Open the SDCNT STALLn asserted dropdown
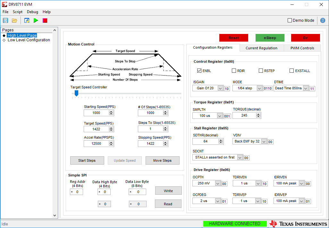329x228 pixels. click(x=218, y=157)
